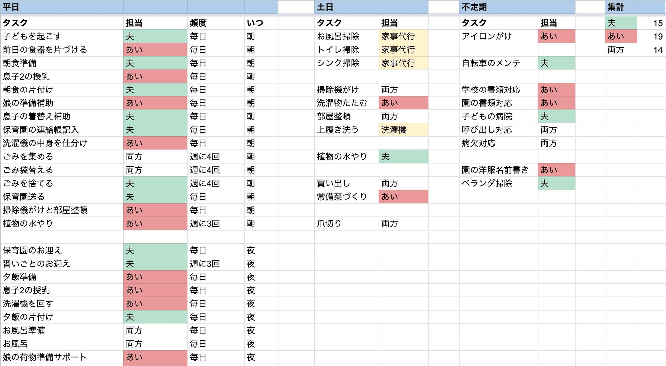Click the いつ column header
The image size is (666, 366).
coord(261,23)
